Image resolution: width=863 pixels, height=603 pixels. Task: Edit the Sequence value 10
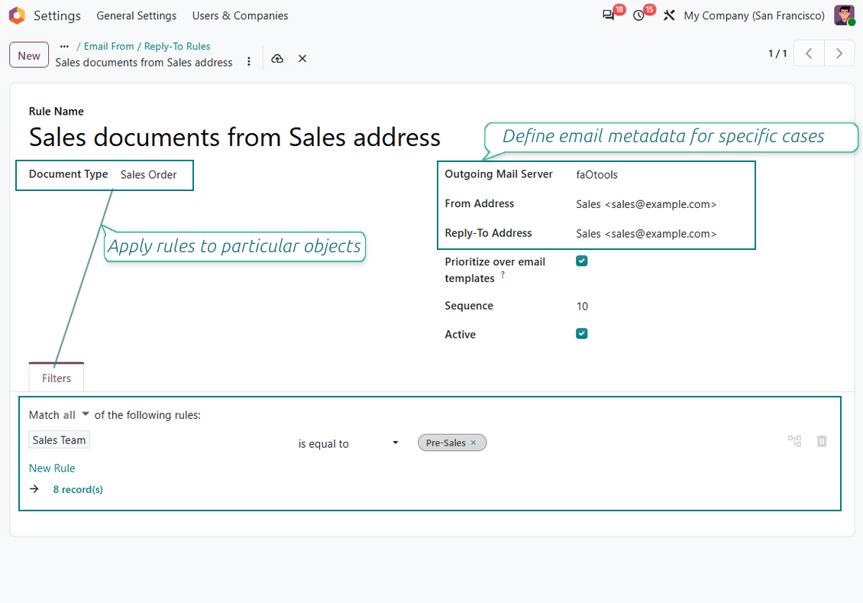(x=582, y=306)
